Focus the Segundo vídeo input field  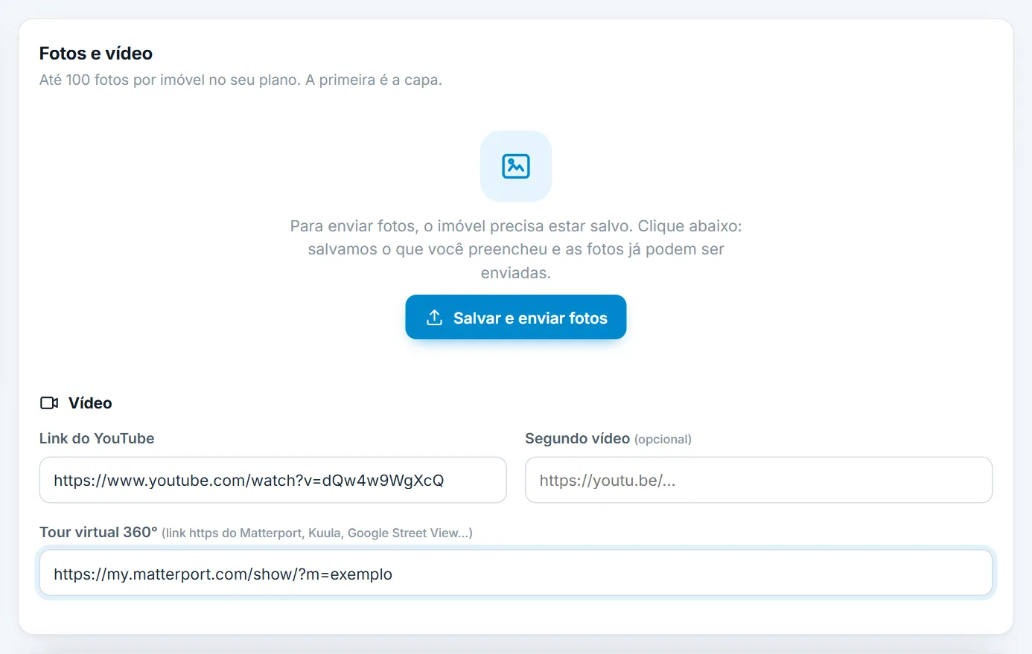coord(758,480)
